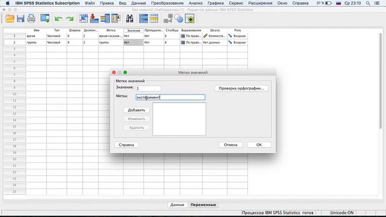Click Роль cell Входная in row 2

pyautogui.click(x=237, y=42)
